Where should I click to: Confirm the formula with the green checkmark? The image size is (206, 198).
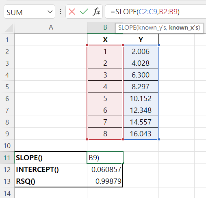84,12
